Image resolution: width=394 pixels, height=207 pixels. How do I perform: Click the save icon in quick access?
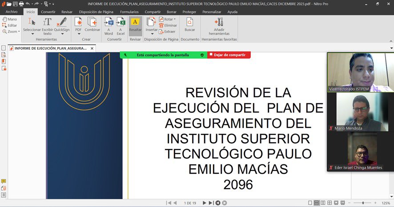[x=15, y=4]
